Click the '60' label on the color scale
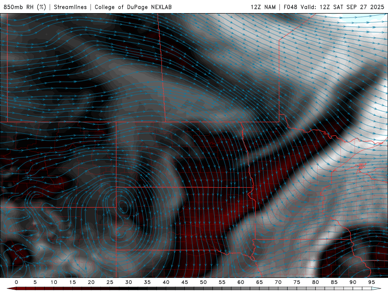388x291 pixels. [241, 282]
